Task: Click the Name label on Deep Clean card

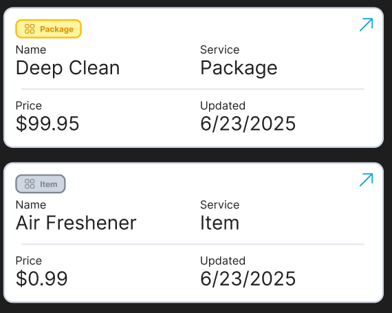Action: 31,50
